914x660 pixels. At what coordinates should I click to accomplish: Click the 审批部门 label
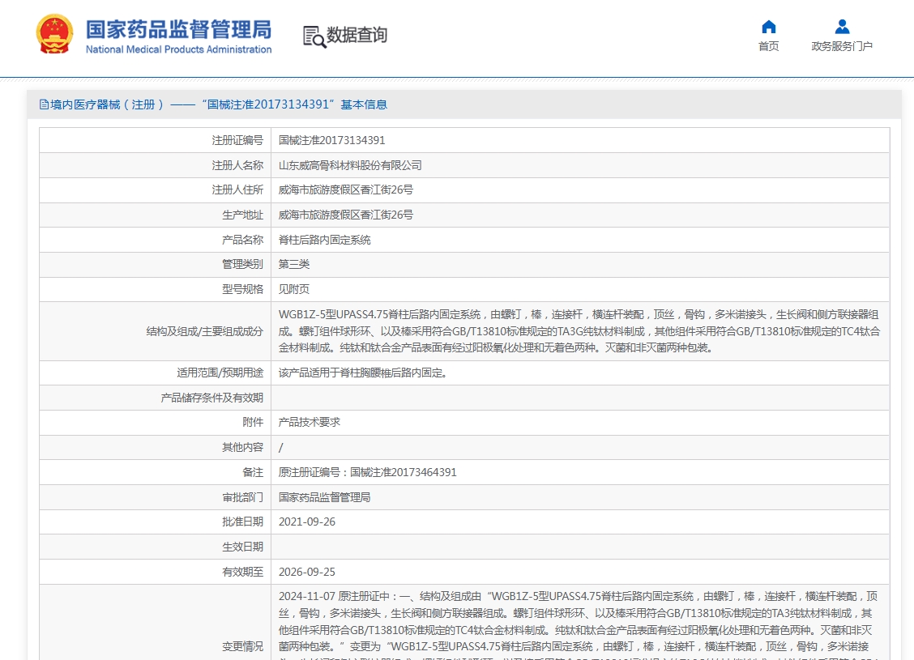242,497
